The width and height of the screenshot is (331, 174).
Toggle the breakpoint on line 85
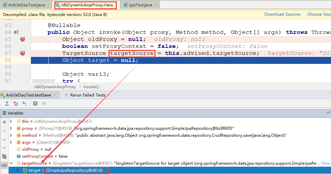click(x=23, y=39)
